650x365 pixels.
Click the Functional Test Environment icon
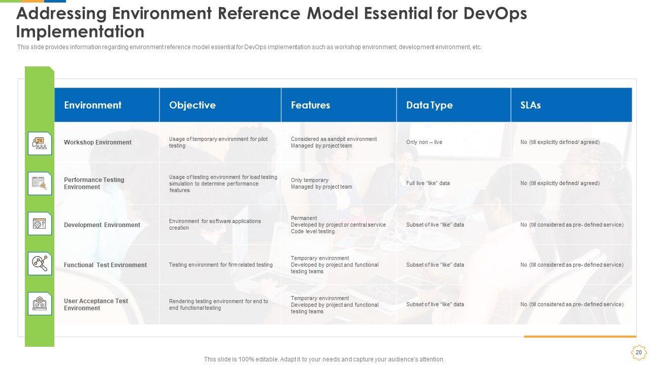(x=40, y=264)
